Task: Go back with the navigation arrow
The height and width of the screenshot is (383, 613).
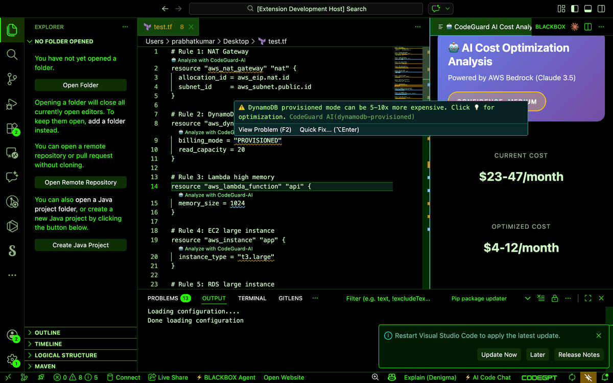Action: 164,9
